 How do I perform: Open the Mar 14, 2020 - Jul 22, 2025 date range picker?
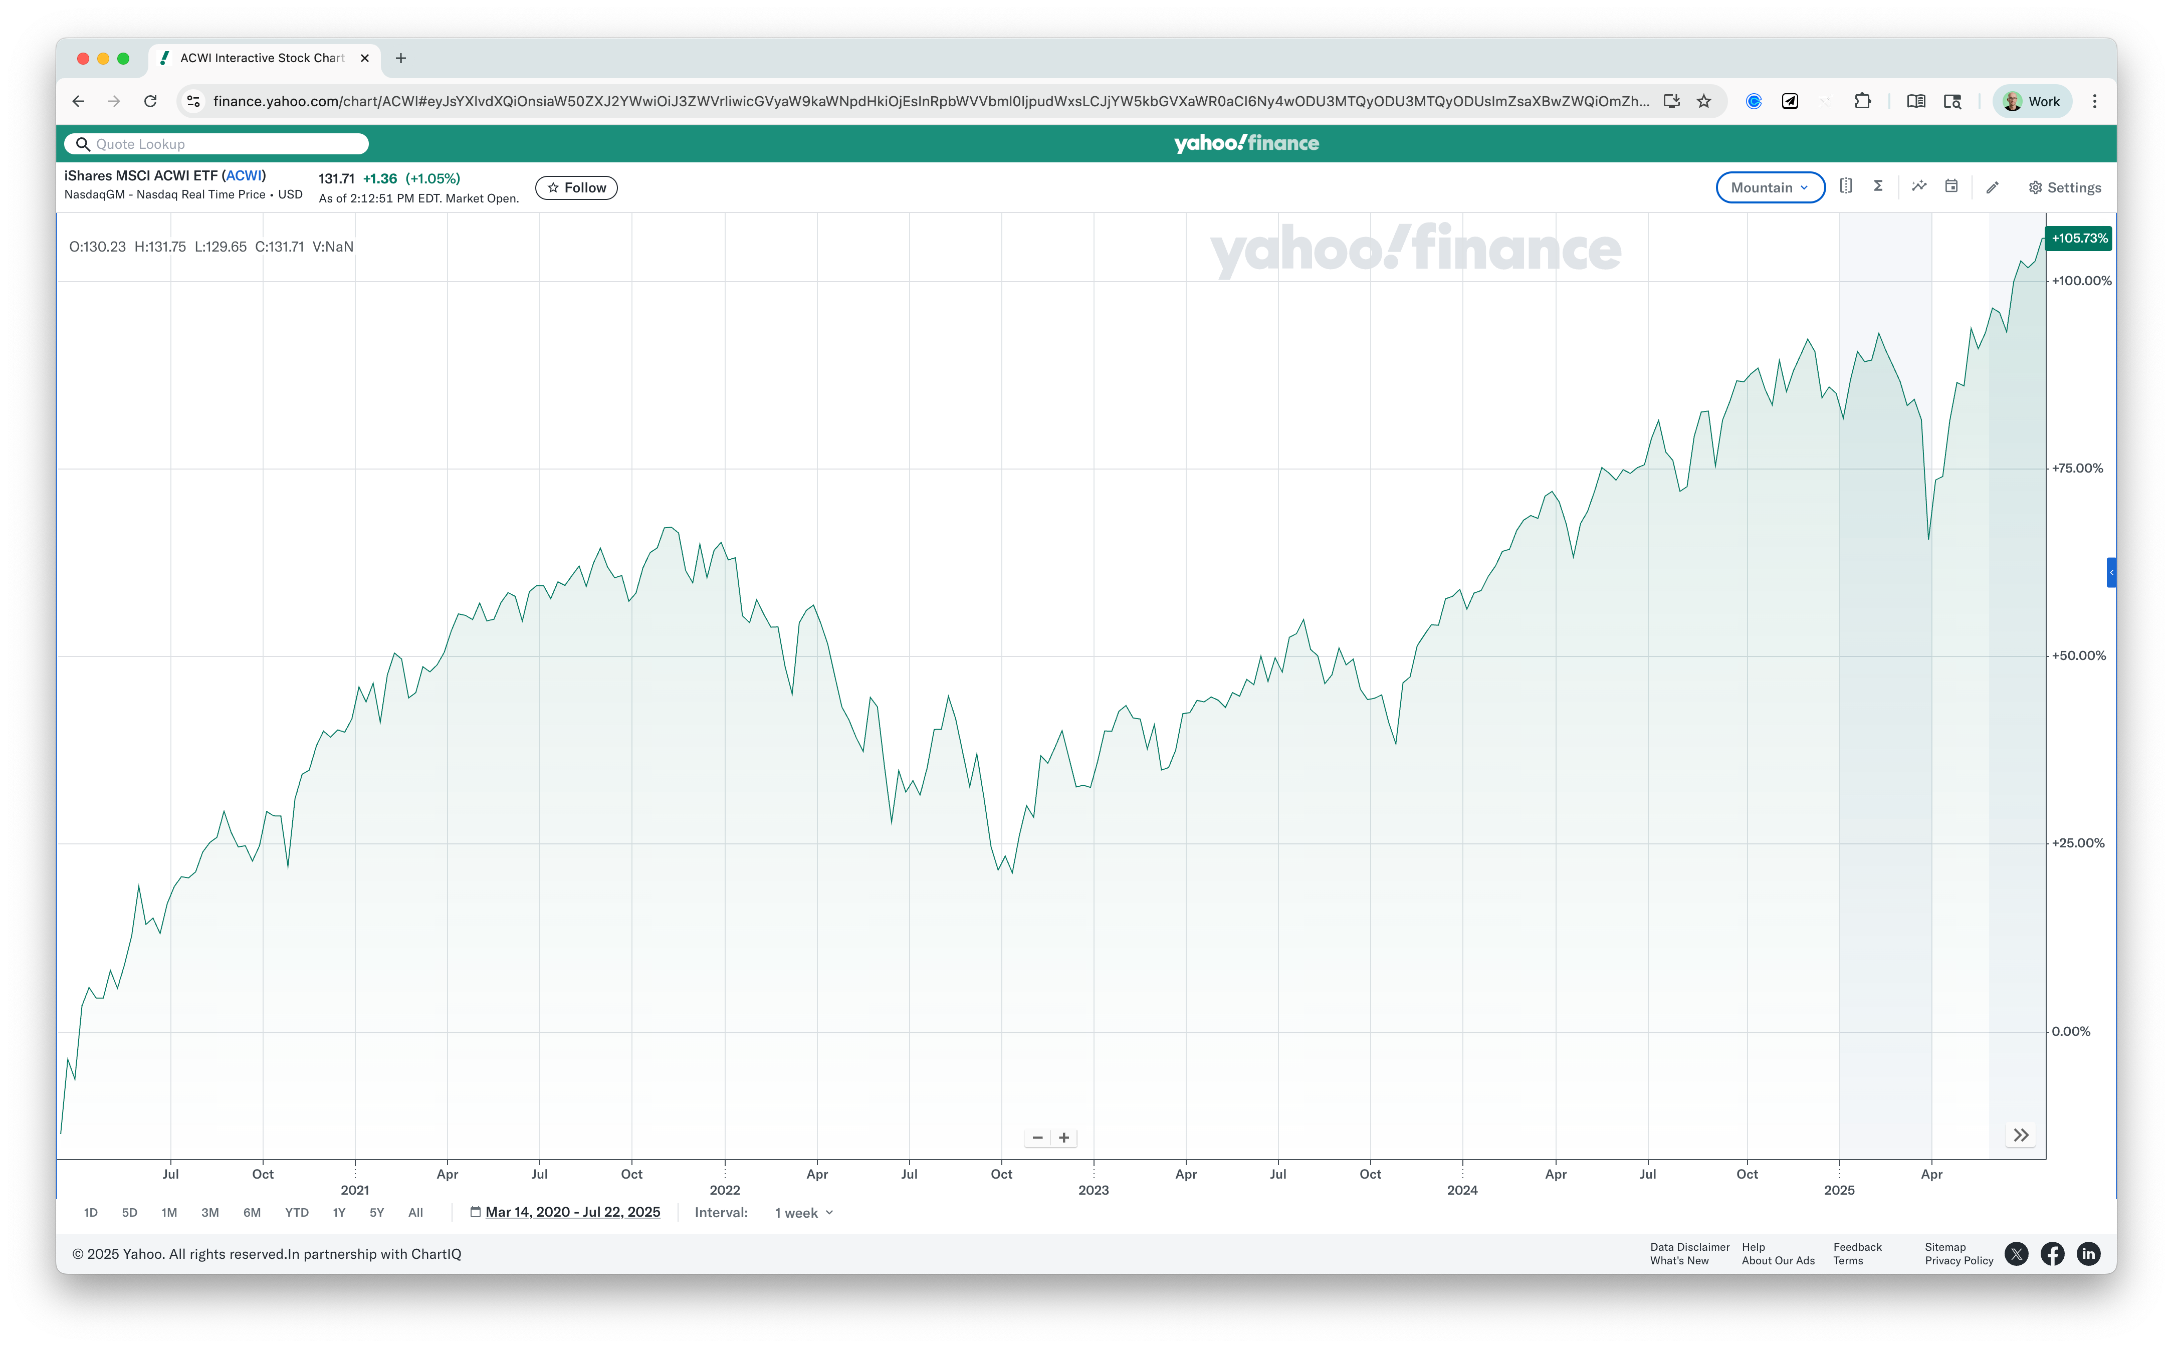pyautogui.click(x=571, y=1212)
